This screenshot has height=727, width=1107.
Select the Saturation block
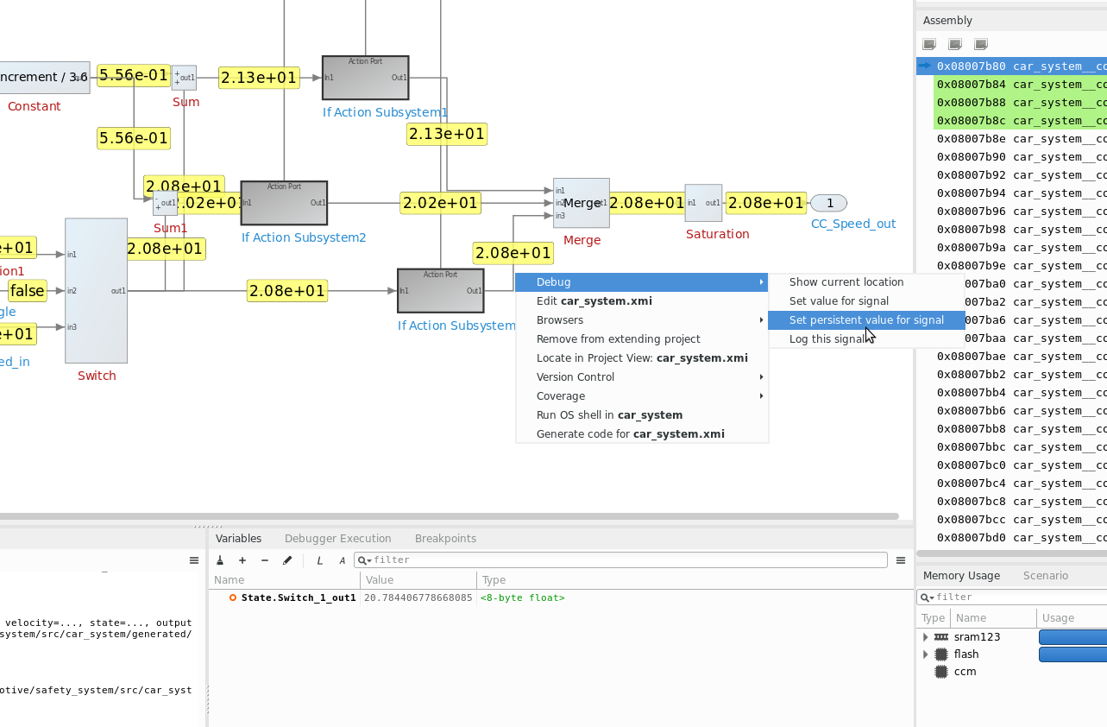click(x=703, y=203)
